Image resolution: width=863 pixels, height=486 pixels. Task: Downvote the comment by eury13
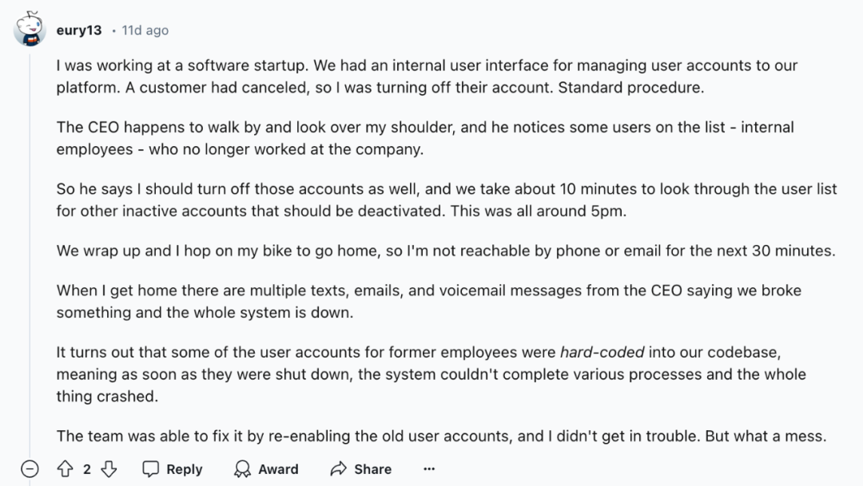click(x=109, y=469)
